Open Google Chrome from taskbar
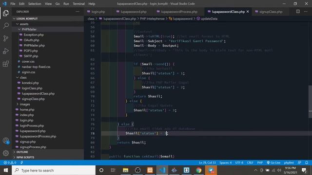The image size is (312, 175). (x=198, y=170)
